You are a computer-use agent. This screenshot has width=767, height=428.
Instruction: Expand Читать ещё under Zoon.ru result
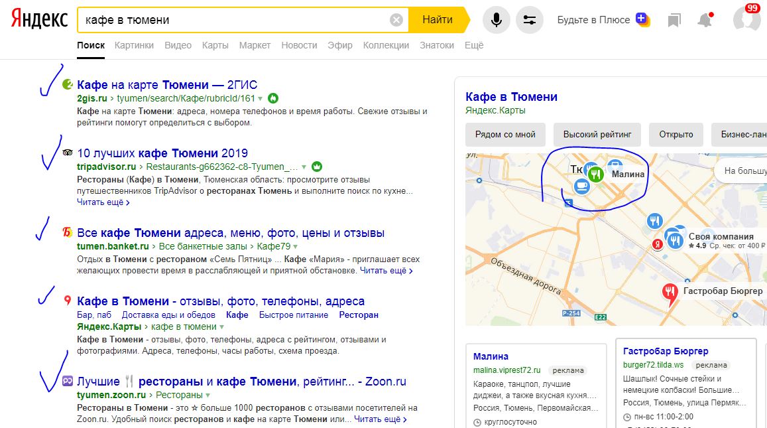(381, 419)
